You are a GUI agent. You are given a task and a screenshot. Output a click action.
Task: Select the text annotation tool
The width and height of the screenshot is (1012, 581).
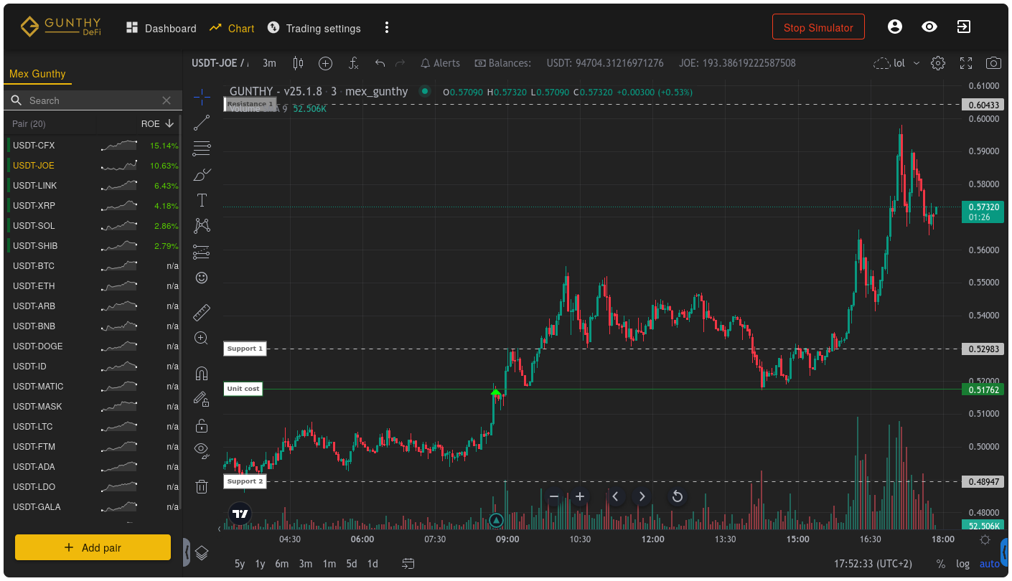click(202, 200)
